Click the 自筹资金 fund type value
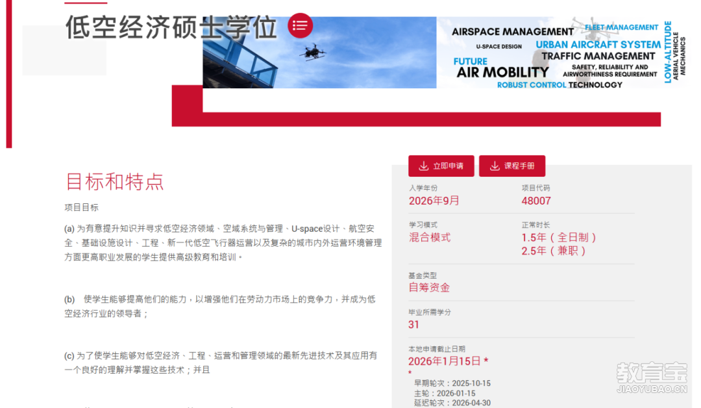 [x=429, y=287]
